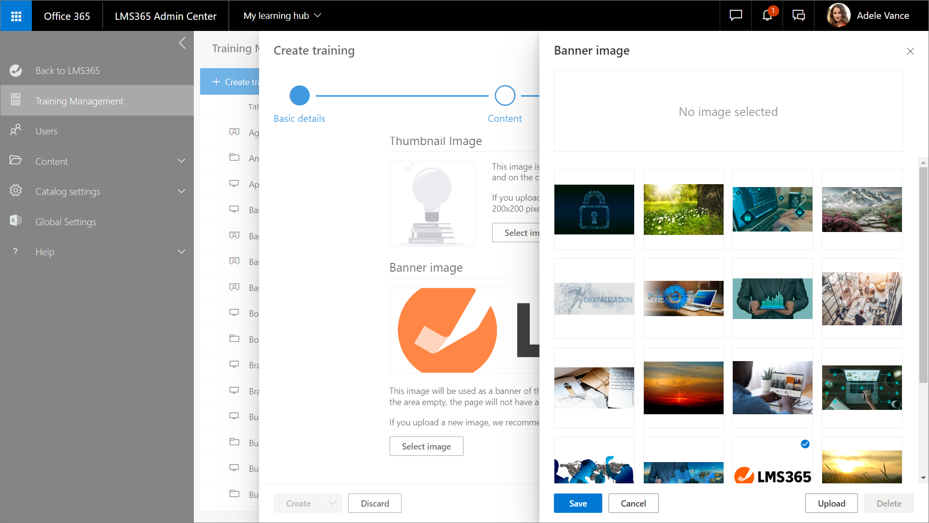The height and width of the screenshot is (523, 929).
Task: Select the Content step circle
Action: tap(505, 96)
